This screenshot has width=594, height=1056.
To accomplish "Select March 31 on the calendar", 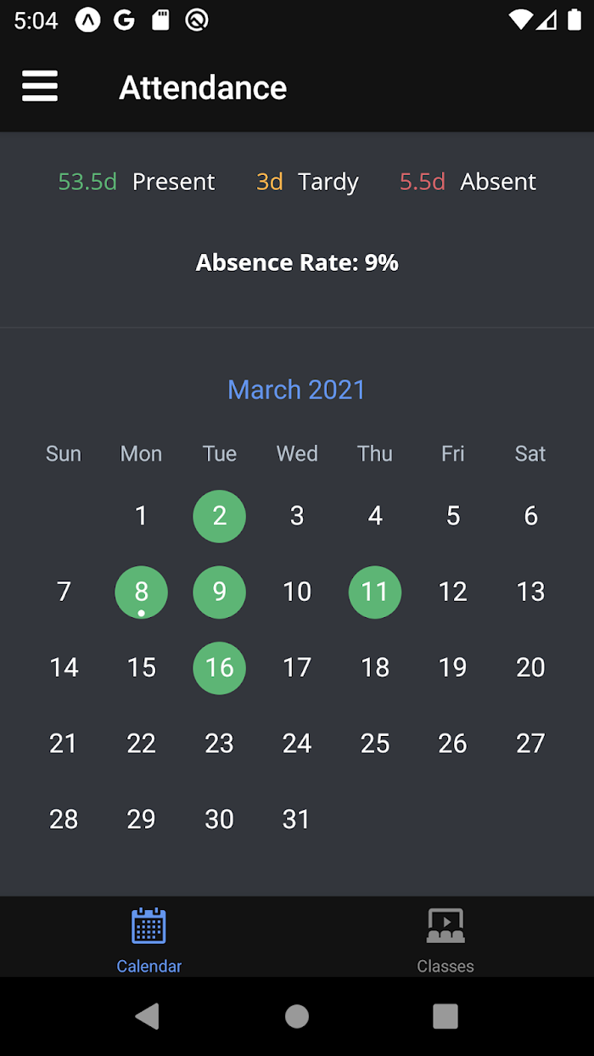I will pos(297,819).
